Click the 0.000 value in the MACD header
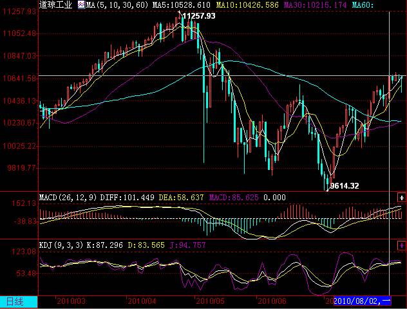This screenshot has height=309, width=407. click(x=274, y=198)
